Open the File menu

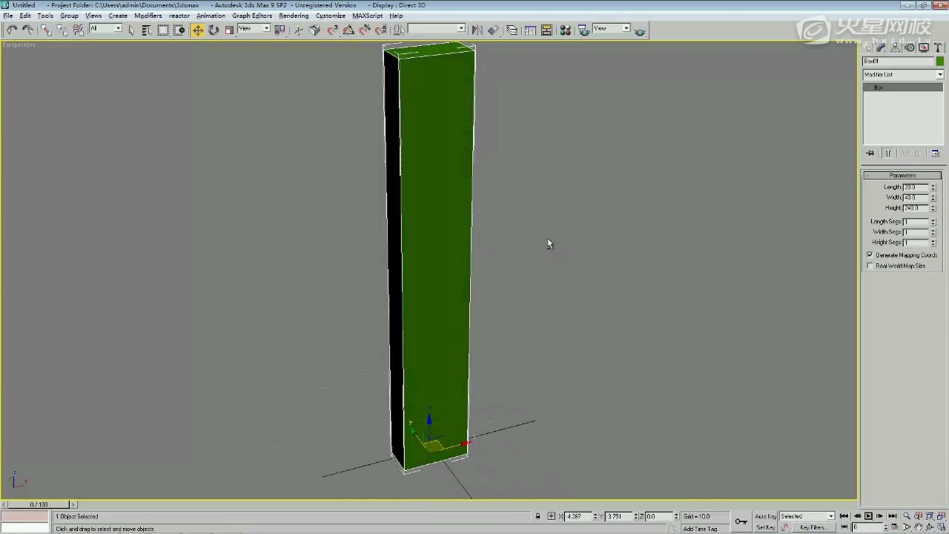pos(8,16)
